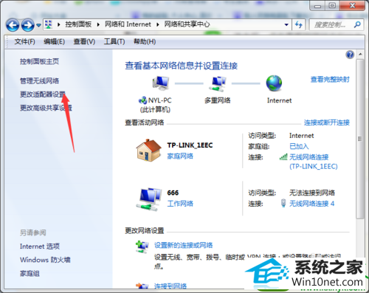The height and width of the screenshot is (293, 369).
Task: Select 网络和 Internet breadcrumb
Action: [128, 24]
